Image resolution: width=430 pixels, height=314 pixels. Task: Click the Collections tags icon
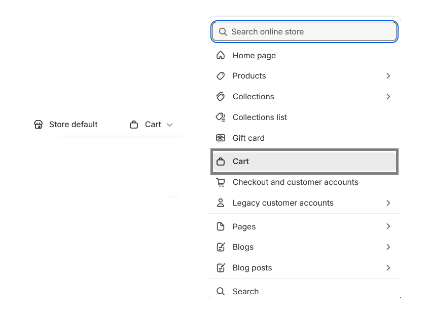click(x=221, y=96)
